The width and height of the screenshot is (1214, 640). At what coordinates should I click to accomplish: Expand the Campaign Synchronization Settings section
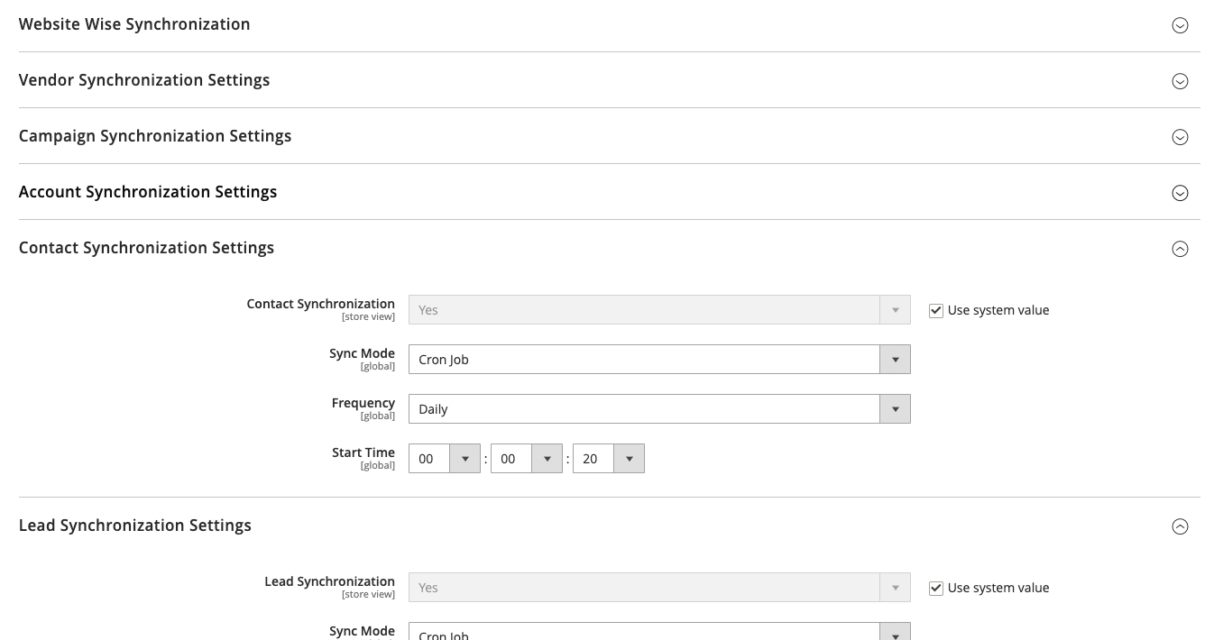tap(1180, 137)
